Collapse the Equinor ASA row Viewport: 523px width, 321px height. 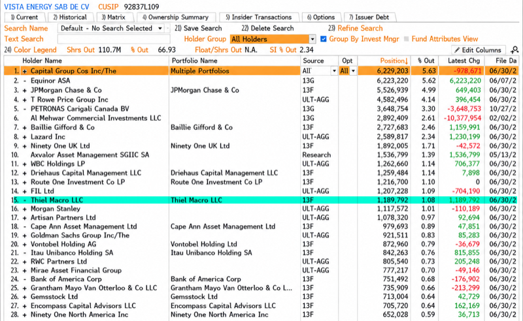[25, 81]
